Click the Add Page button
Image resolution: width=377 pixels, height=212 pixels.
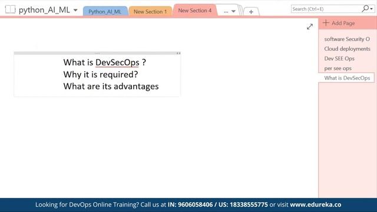[339, 23]
